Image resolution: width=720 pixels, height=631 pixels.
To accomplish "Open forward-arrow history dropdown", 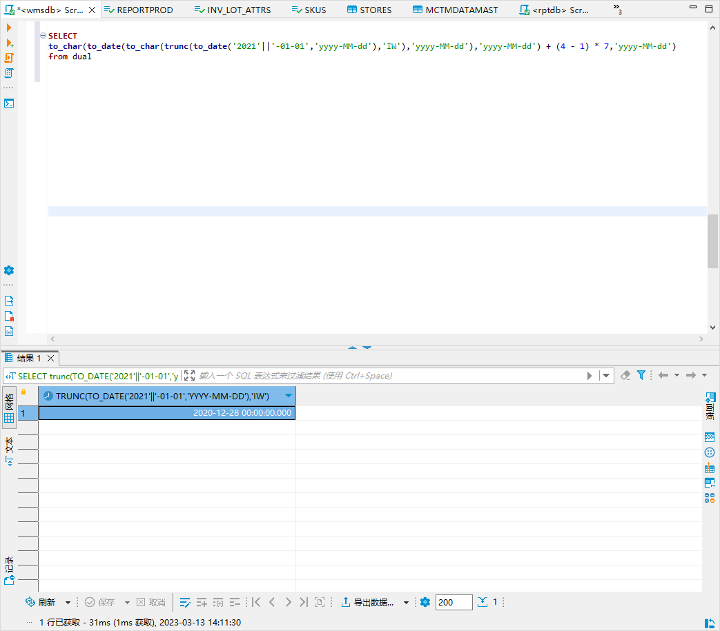I will click(x=704, y=375).
